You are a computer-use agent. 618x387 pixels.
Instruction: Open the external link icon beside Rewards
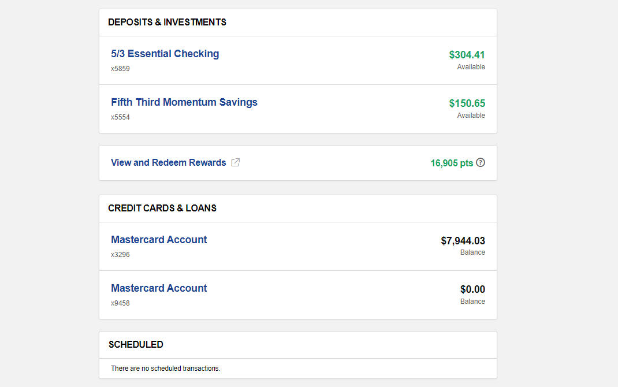tap(235, 162)
